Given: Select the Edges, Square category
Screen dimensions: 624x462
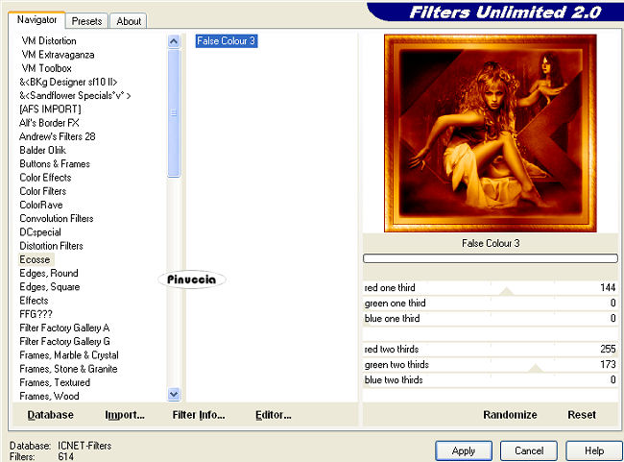Looking at the screenshot, I should pos(49,287).
